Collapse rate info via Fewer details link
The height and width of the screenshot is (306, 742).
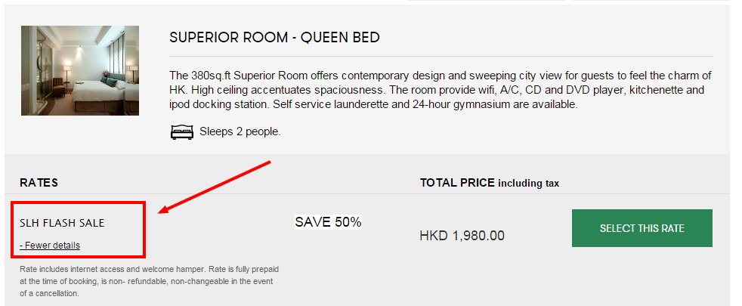(x=50, y=246)
